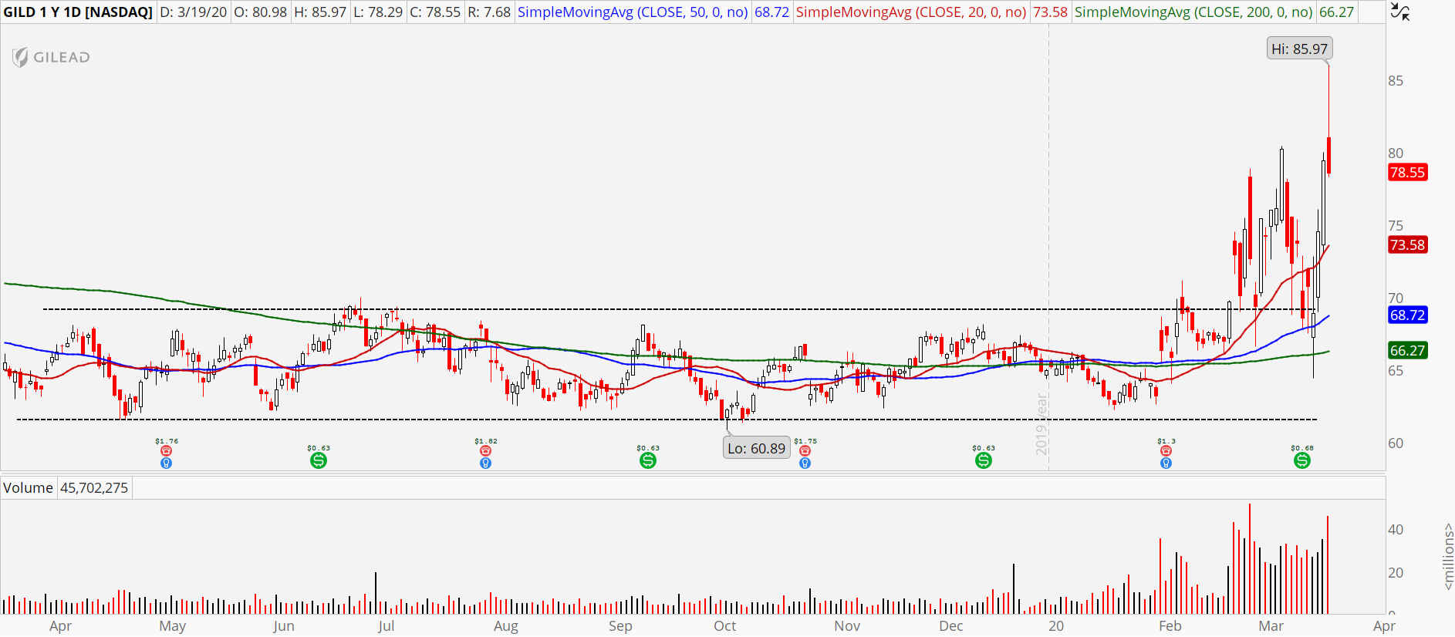Open the September $0.63 green dividend icon
1455x637 pixels.
[648, 460]
